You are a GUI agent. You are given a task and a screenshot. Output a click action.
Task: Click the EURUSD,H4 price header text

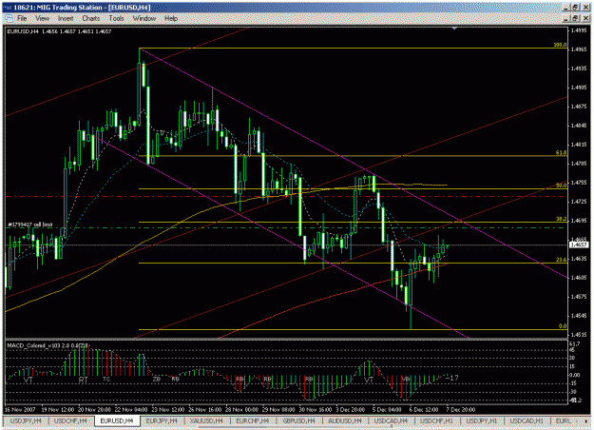click(59, 31)
